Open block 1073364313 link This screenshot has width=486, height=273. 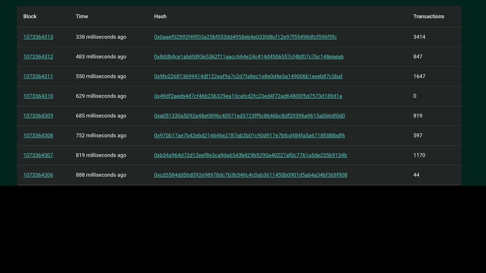38,37
